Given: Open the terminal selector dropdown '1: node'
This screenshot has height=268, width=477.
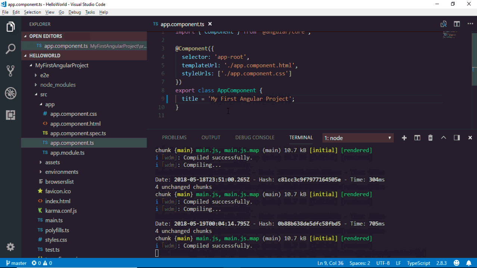Looking at the screenshot, I should pos(358,138).
